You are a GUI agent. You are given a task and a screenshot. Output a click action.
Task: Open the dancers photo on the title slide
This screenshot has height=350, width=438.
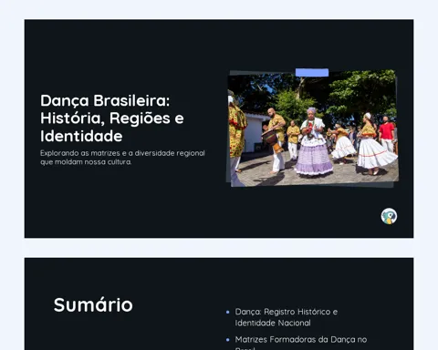[313, 129]
